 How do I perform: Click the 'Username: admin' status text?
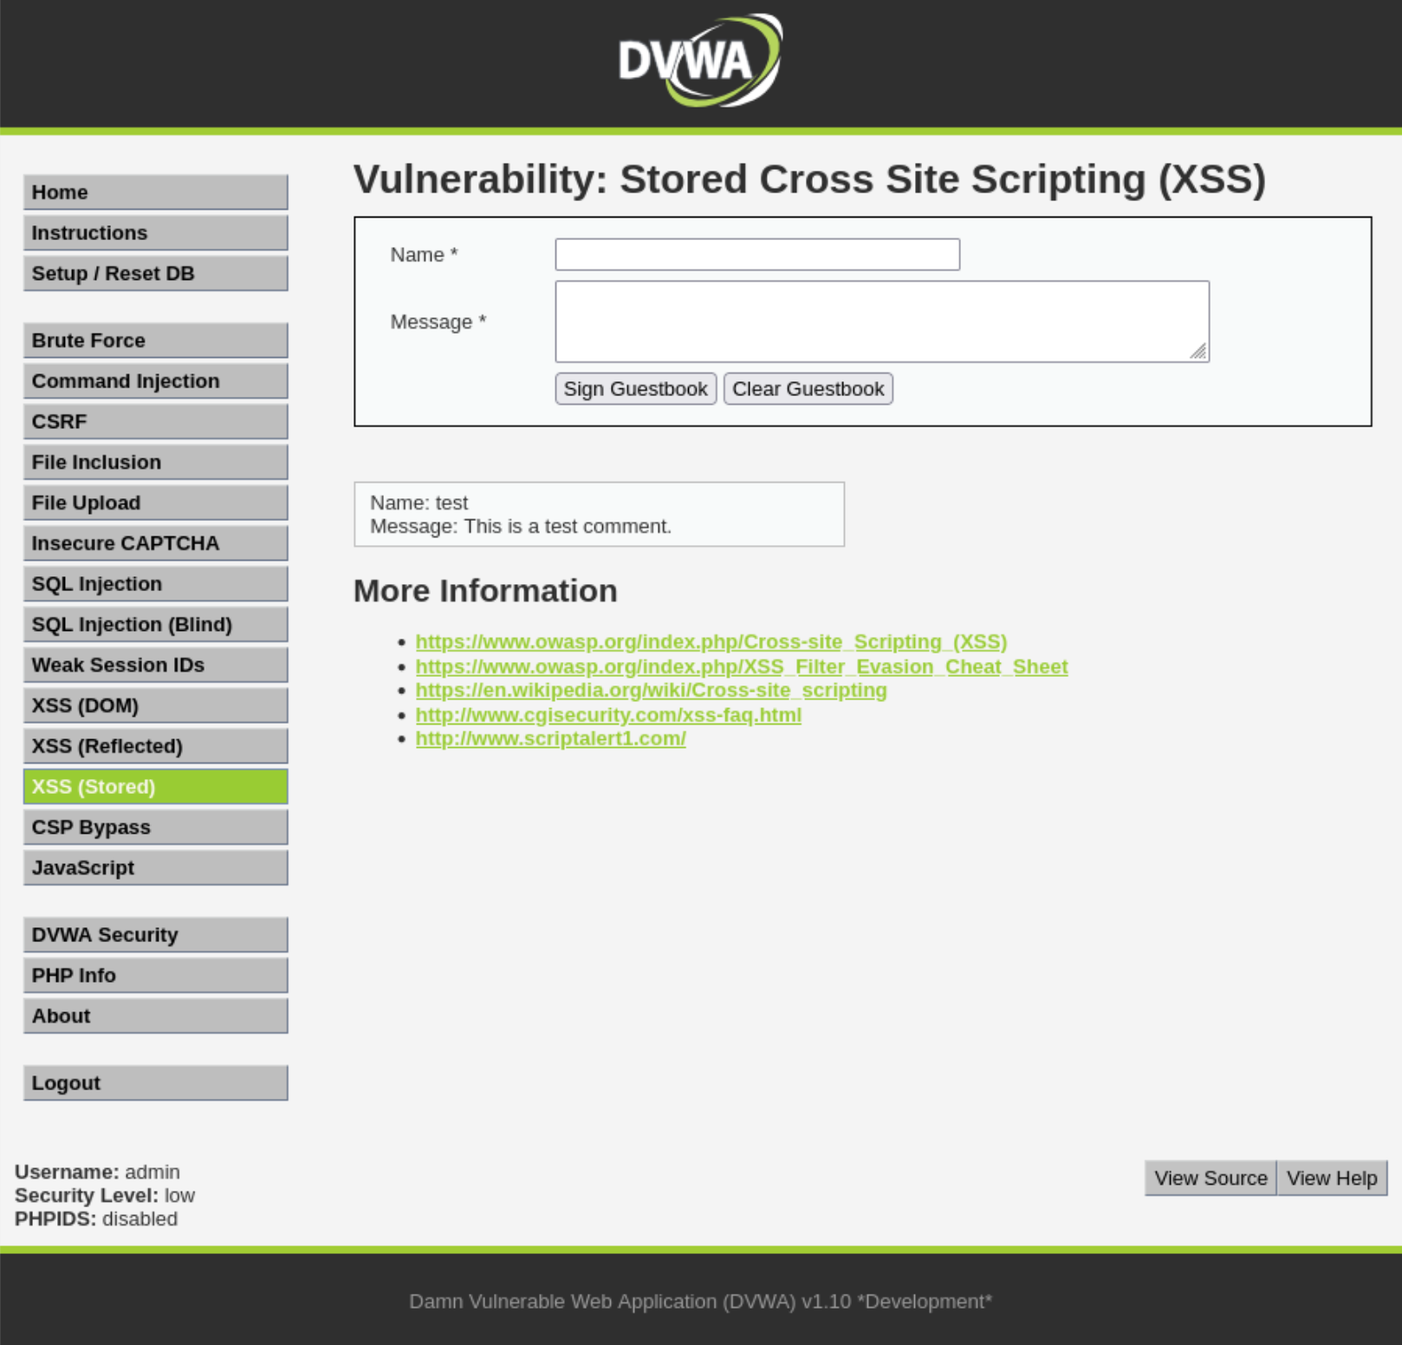(97, 1173)
